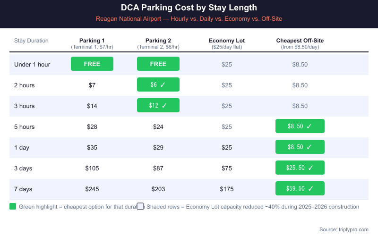Viewport: 378px width, 236px height.
Task: Click the green legend swatch
Action: pyautogui.click(x=13, y=206)
